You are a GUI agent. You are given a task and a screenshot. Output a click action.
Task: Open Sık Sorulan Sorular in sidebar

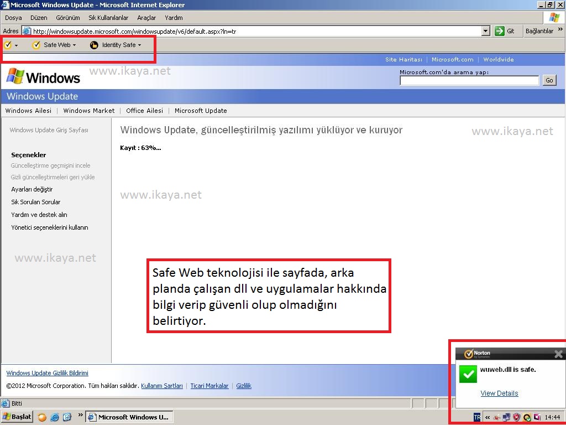click(x=36, y=202)
